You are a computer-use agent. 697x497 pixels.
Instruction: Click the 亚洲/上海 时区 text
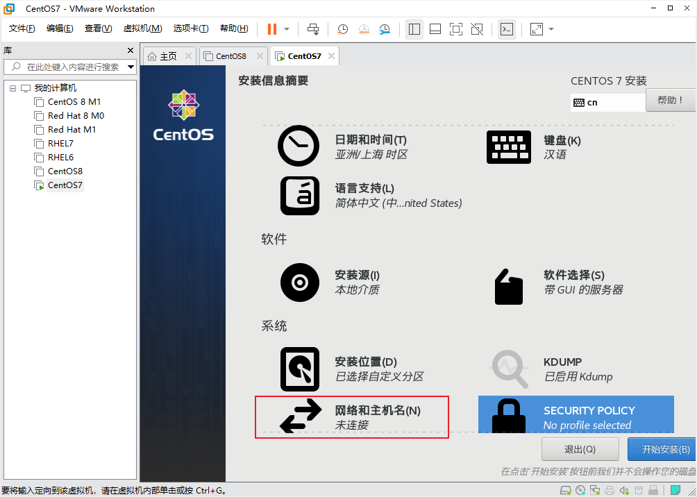point(371,155)
